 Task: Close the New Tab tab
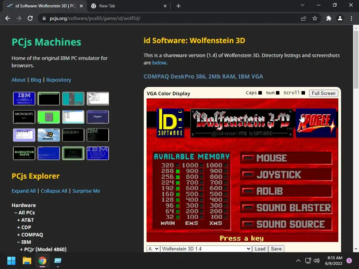[x=165, y=6]
